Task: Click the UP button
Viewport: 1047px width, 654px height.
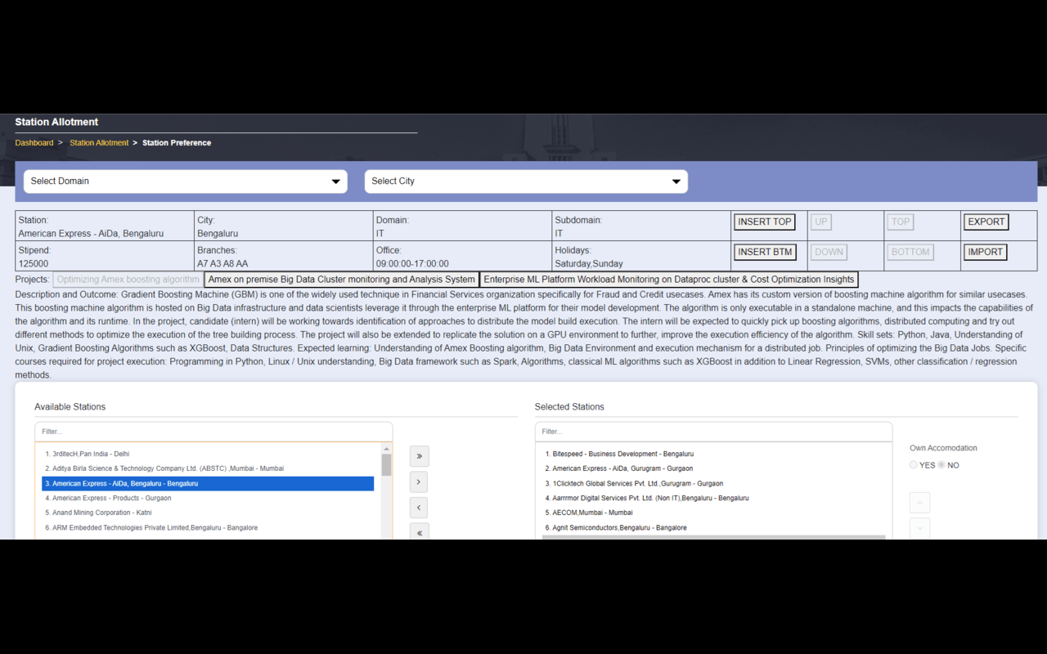Action: (821, 222)
